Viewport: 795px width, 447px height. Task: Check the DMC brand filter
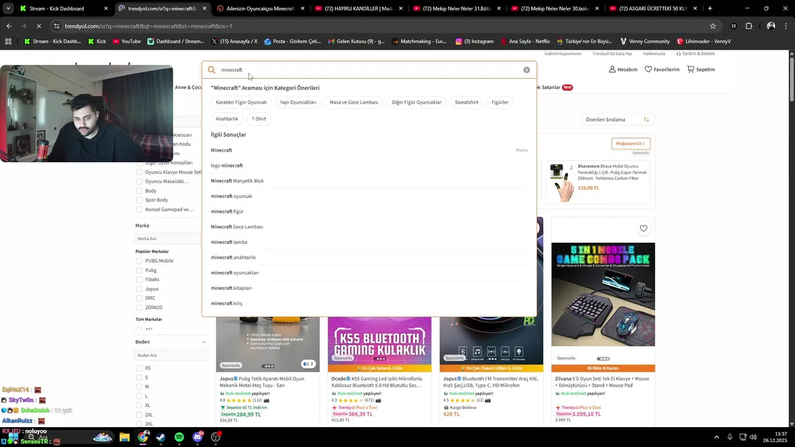[x=139, y=298]
